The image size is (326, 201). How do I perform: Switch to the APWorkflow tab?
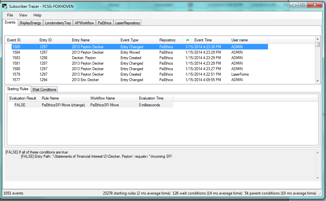point(84,23)
